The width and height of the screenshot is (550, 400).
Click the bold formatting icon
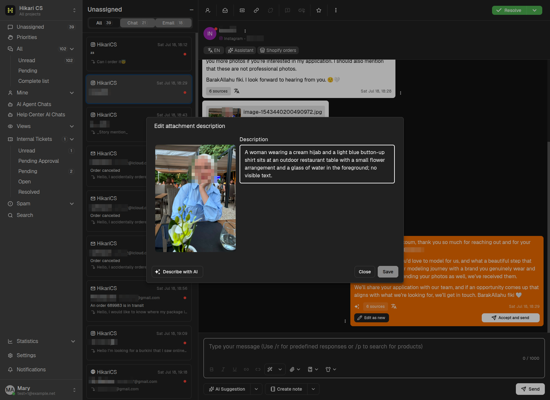(x=212, y=369)
